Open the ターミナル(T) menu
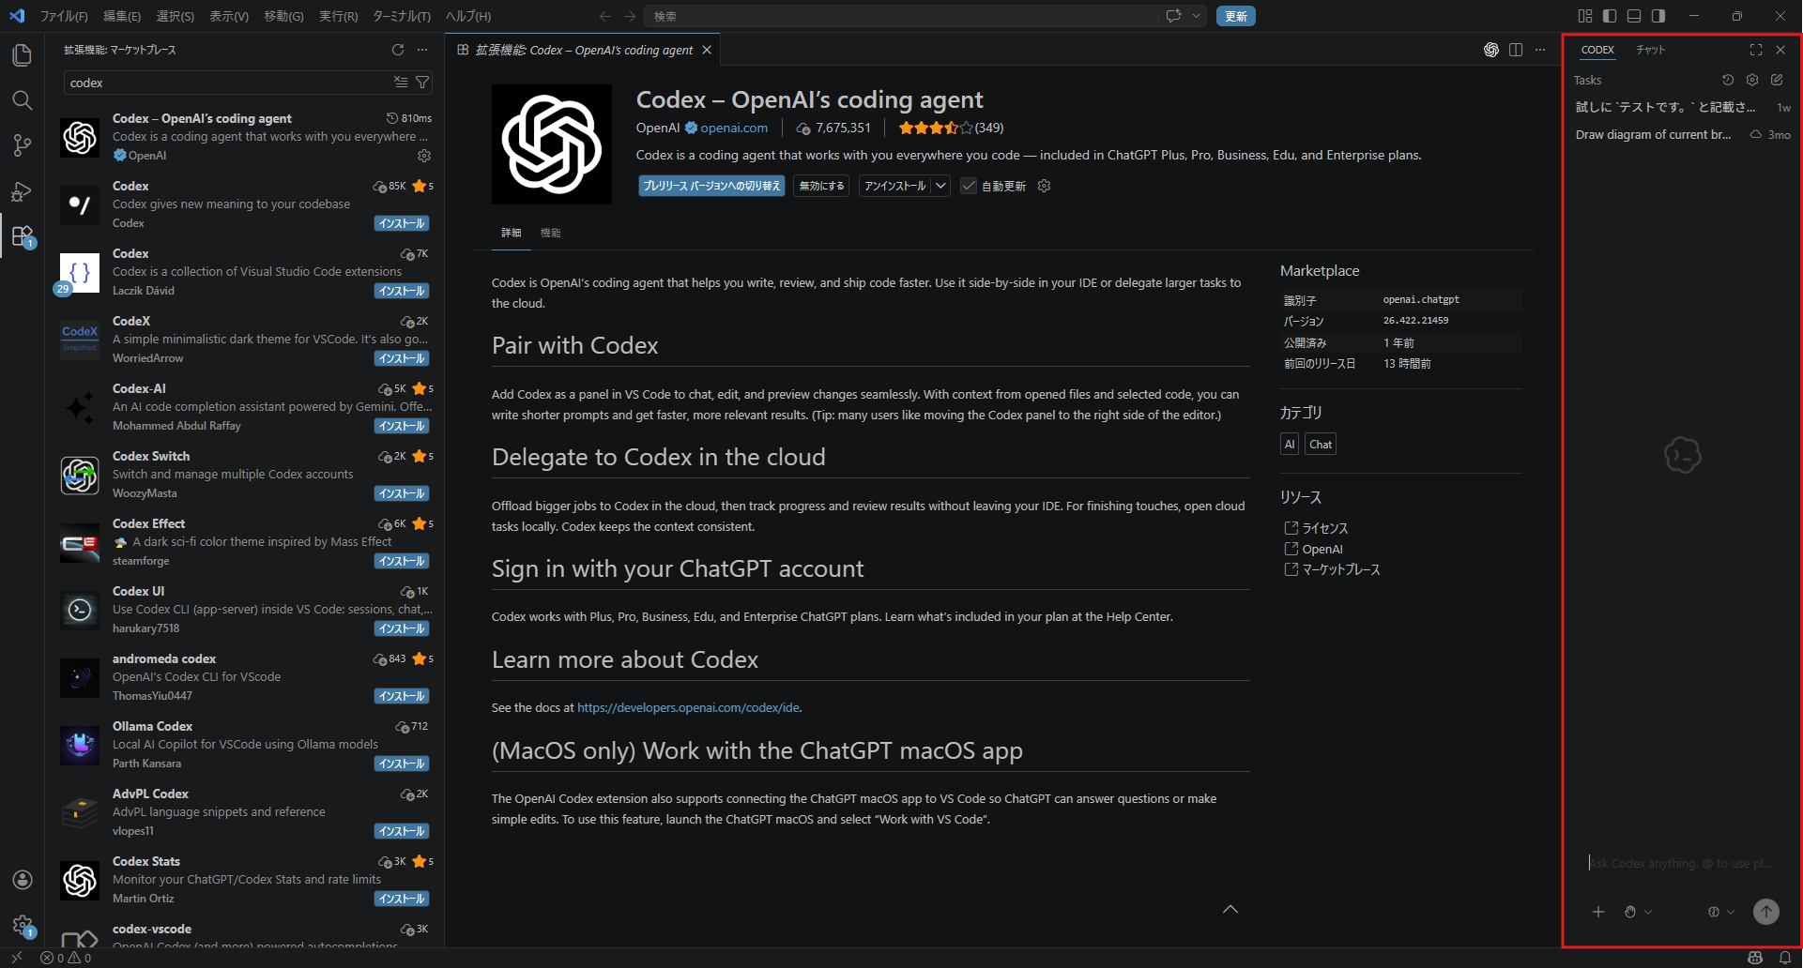This screenshot has height=968, width=1803. pyautogui.click(x=401, y=16)
